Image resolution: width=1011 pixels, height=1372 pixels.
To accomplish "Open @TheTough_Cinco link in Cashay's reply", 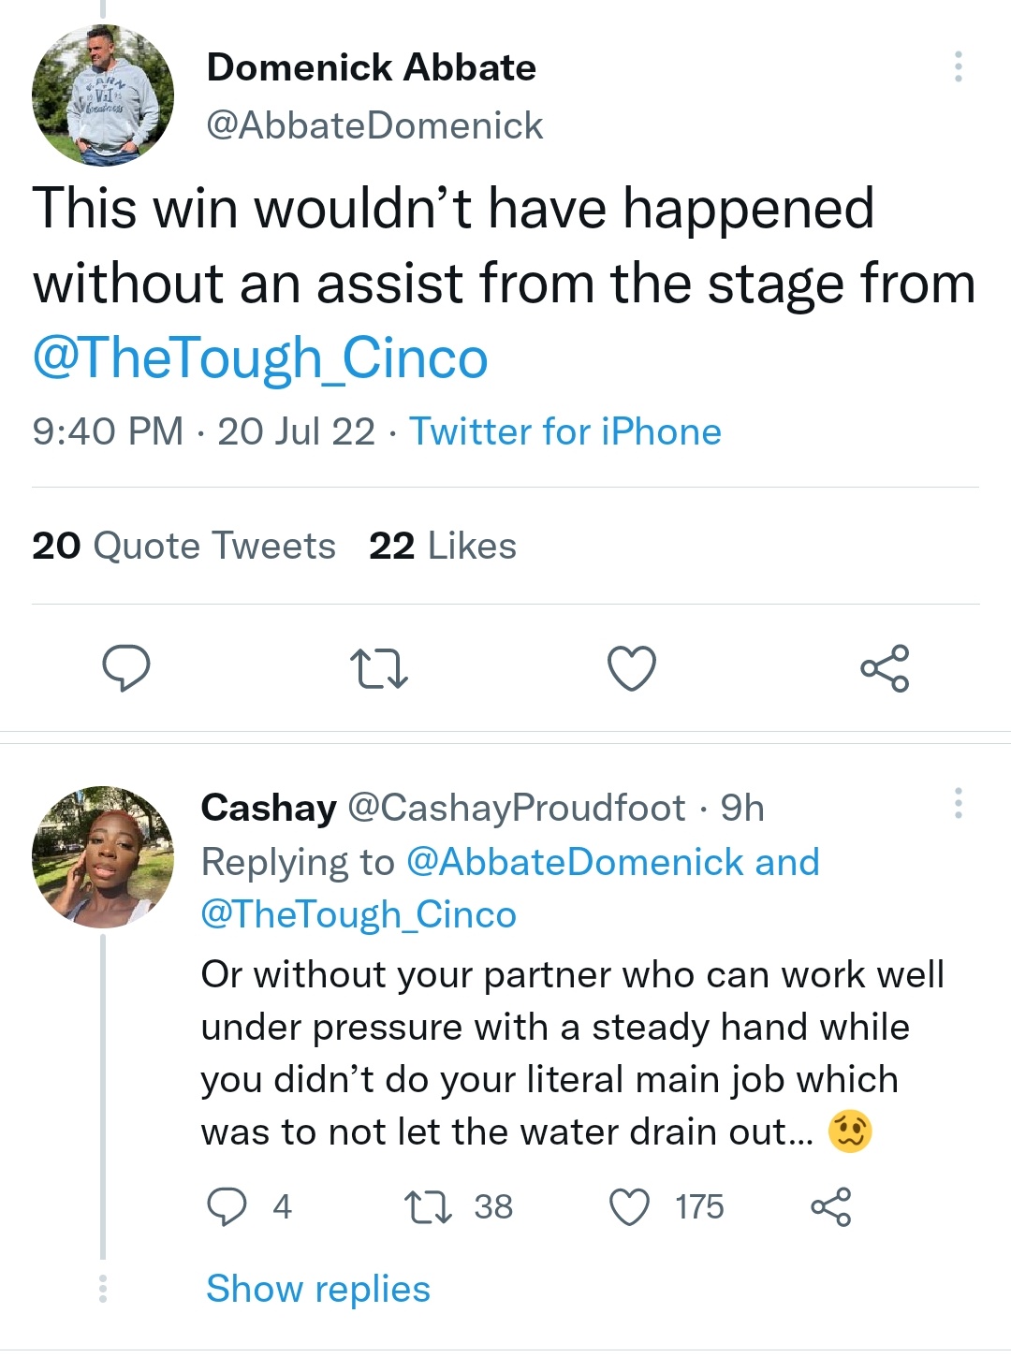I will [x=359, y=914].
